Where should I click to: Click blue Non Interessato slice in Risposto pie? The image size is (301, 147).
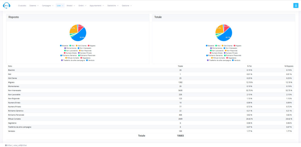pyautogui.click(x=80, y=37)
